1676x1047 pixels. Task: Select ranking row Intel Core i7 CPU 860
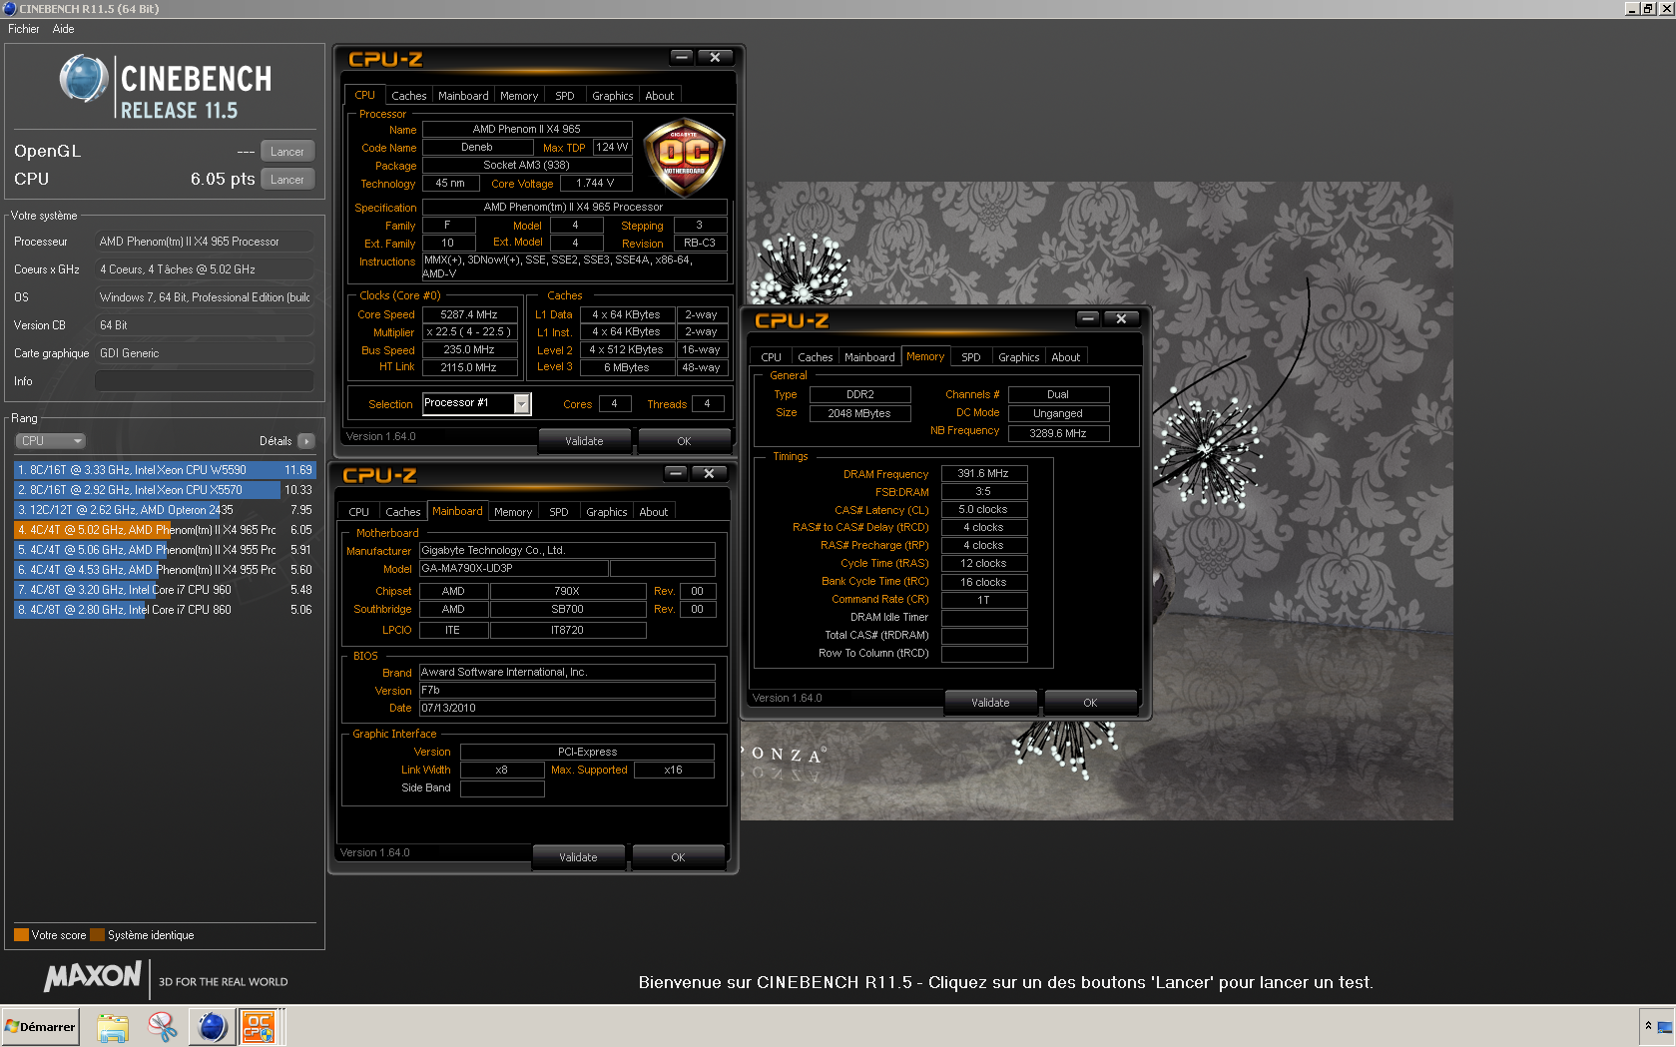pyautogui.click(x=165, y=610)
